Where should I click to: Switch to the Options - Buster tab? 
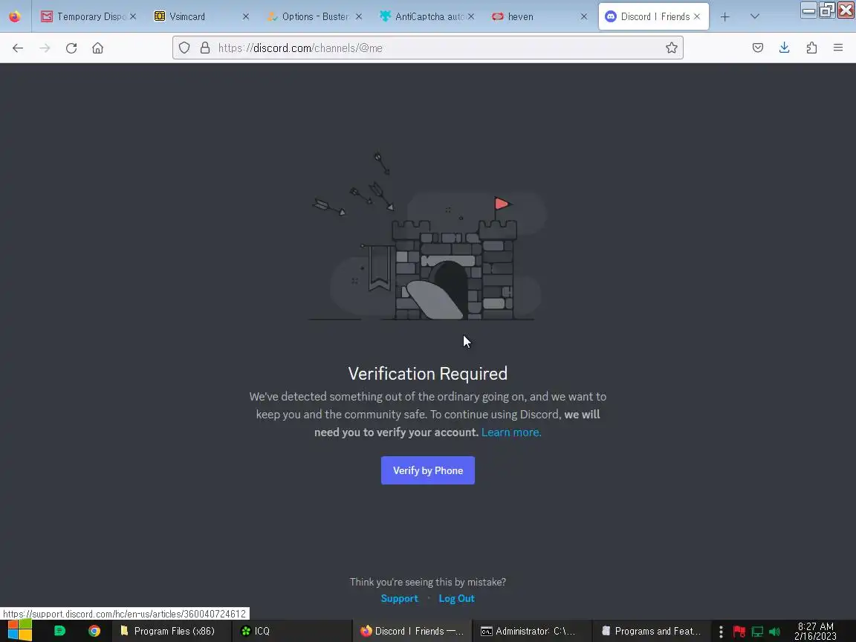coord(314,17)
